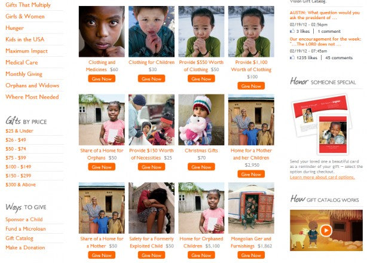Play the How Gift Catalog Works video
Screen dimensions: 367x263
coord(326,230)
